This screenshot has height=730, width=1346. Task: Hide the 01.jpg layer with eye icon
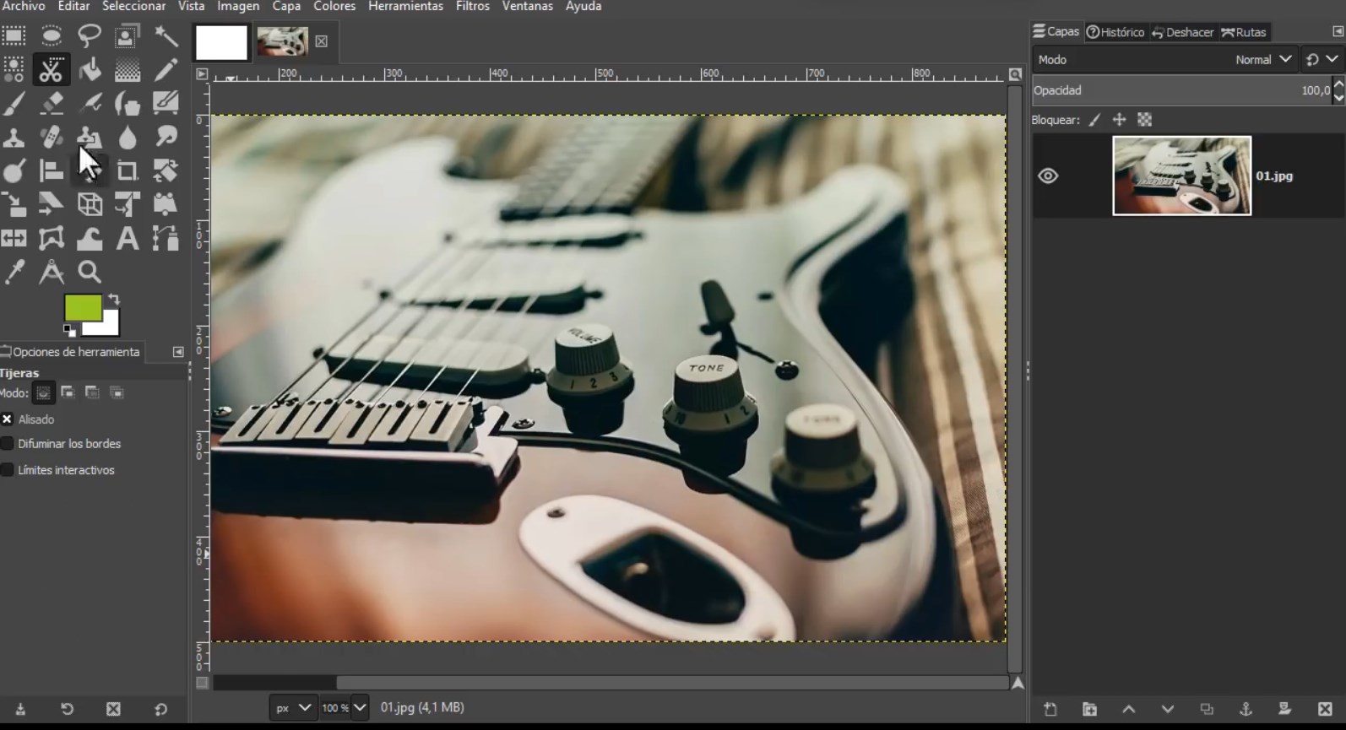coord(1048,176)
